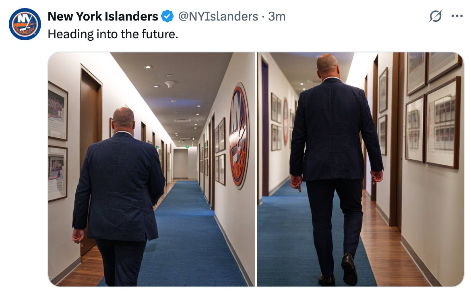
Task: Open the left hallway photo
Action: coord(152,169)
